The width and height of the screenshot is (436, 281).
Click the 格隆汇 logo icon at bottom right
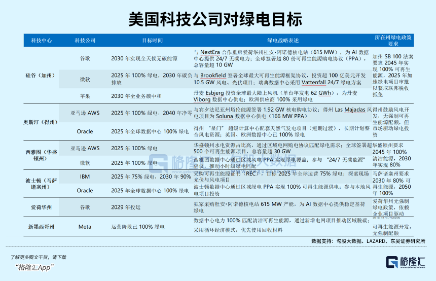(x=392, y=262)
